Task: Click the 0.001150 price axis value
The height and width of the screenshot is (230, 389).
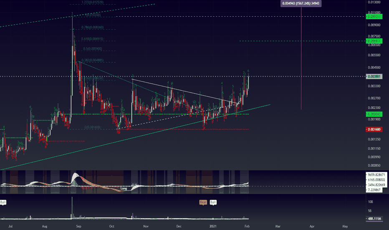Action: 374,149
